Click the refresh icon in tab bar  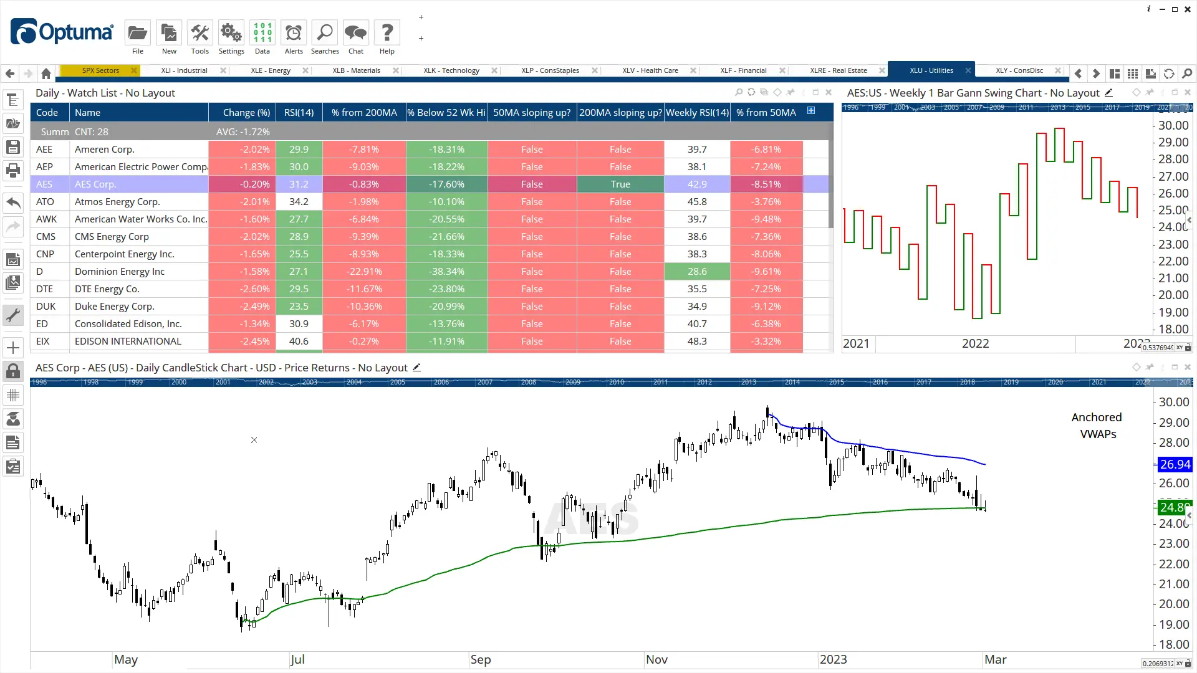click(1169, 74)
